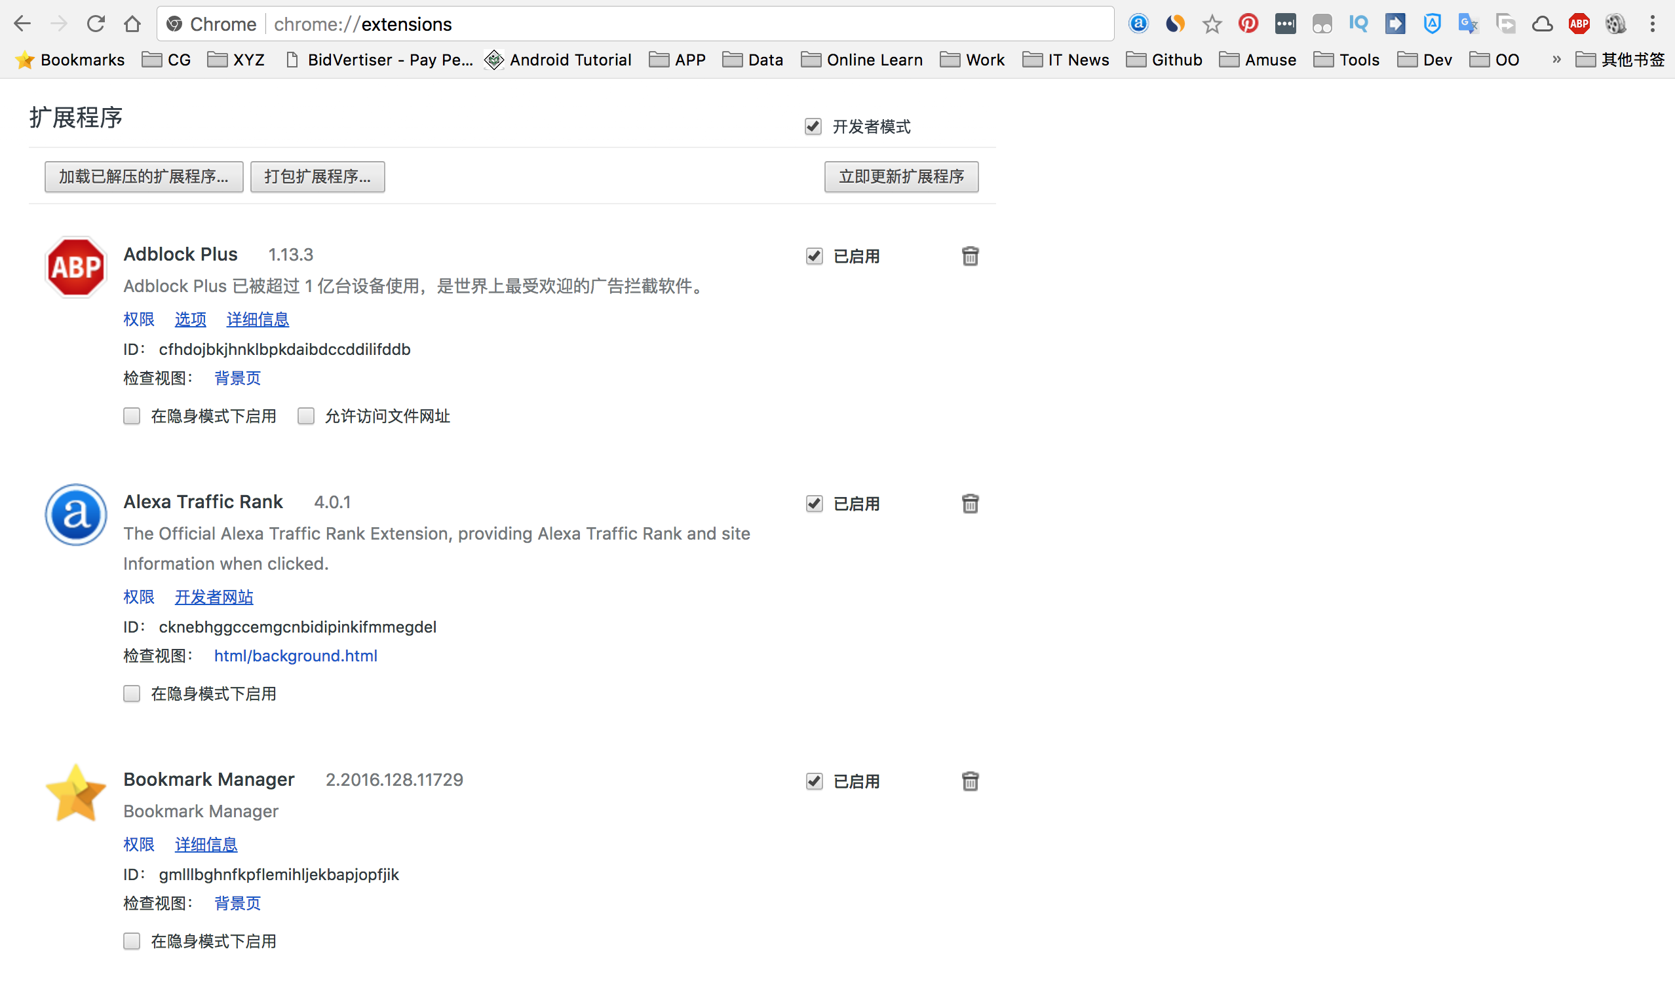
Task: Toggle the 开发者模式 checkbox
Action: coord(813,126)
